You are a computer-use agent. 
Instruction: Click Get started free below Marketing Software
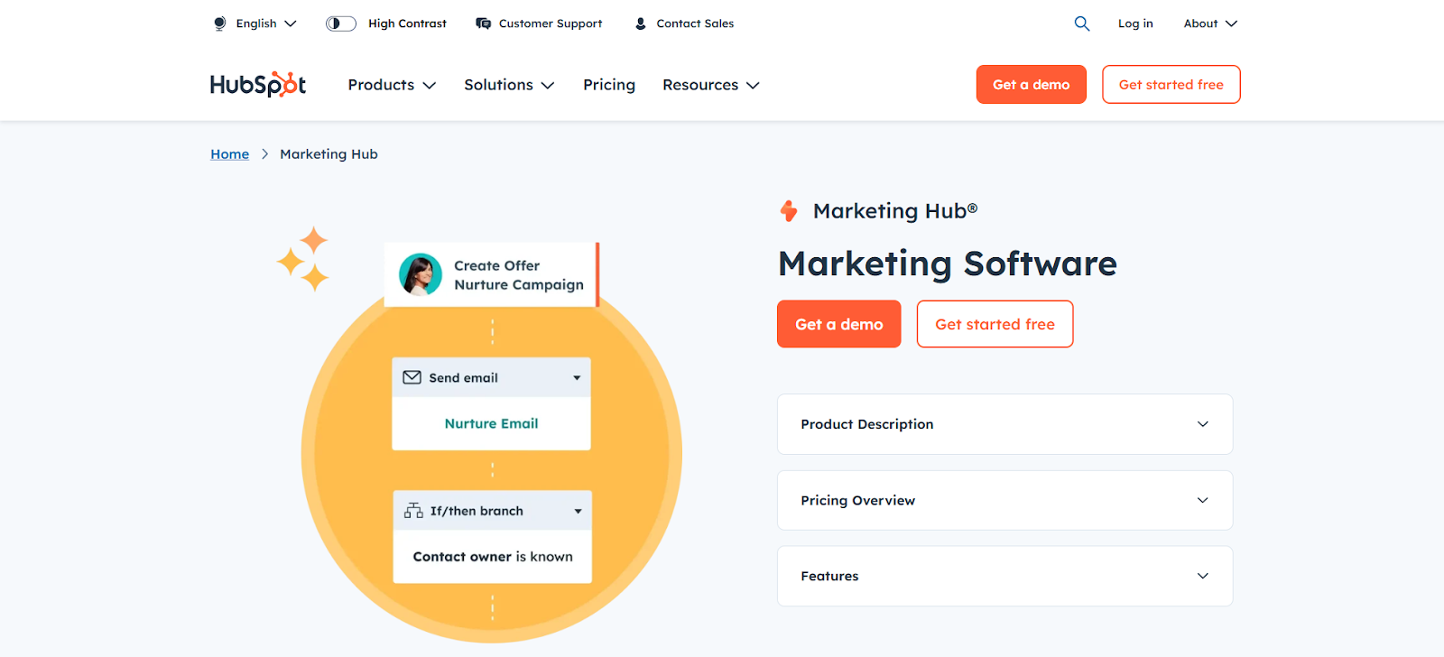tap(995, 324)
